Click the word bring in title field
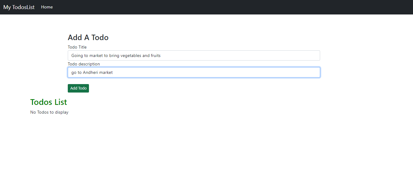The width and height of the screenshot is (413, 195). pyautogui.click(x=114, y=55)
